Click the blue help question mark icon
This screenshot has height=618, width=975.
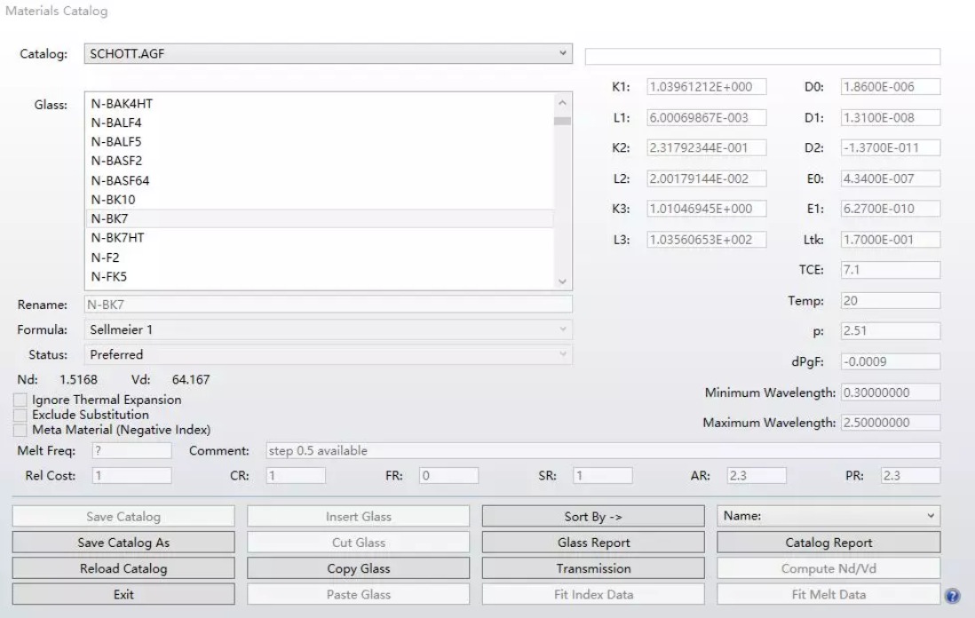click(x=952, y=596)
